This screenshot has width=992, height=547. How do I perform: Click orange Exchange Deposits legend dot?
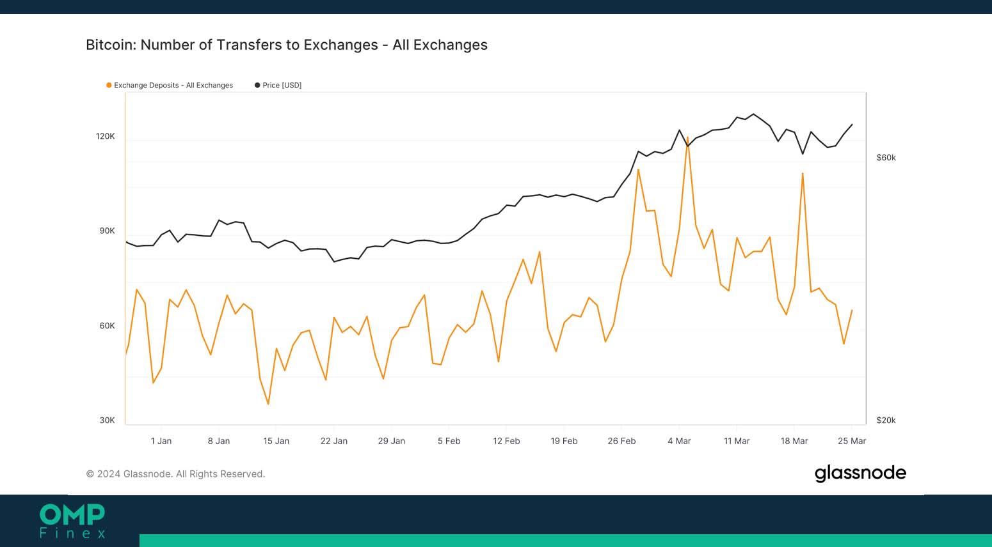coord(109,85)
